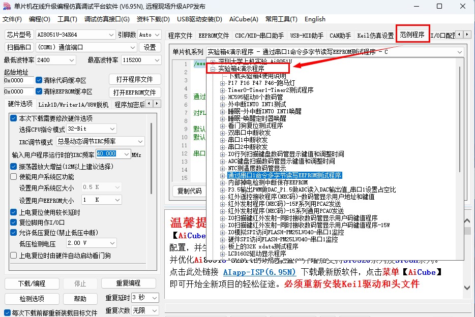Open the 工具(T) menu
The height and width of the screenshot is (317, 475).
click(x=67, y=19)
